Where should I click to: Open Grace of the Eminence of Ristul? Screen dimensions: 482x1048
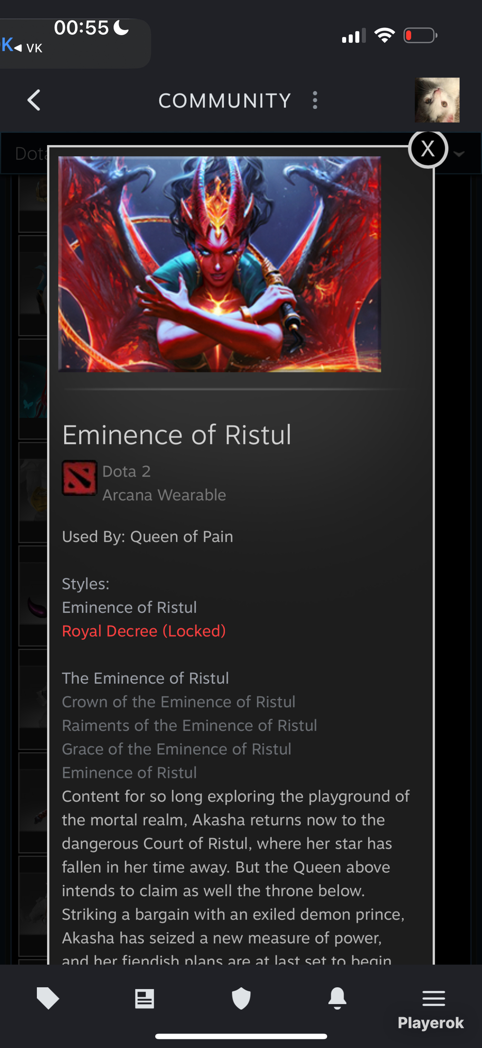[x=176, y=749]
